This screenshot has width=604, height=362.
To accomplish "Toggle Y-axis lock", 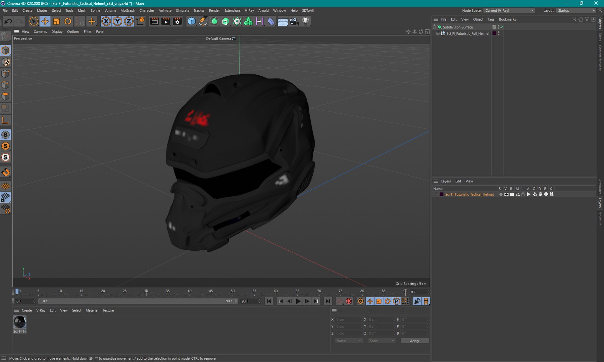I will [117, 21].
